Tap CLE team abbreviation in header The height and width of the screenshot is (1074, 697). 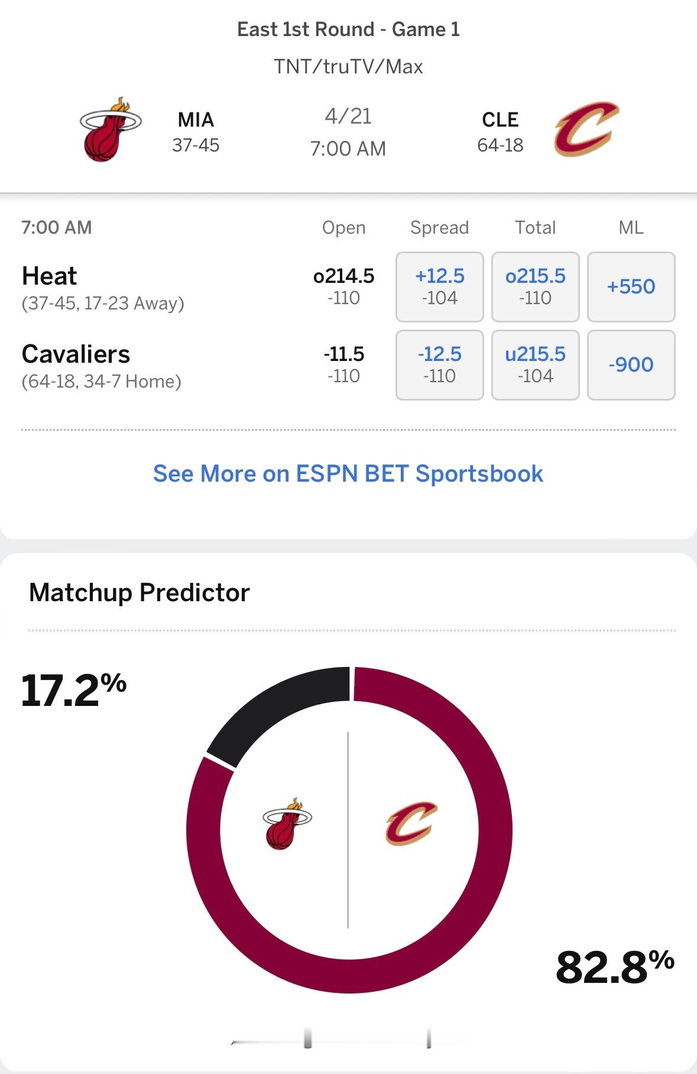pos(500,120)
